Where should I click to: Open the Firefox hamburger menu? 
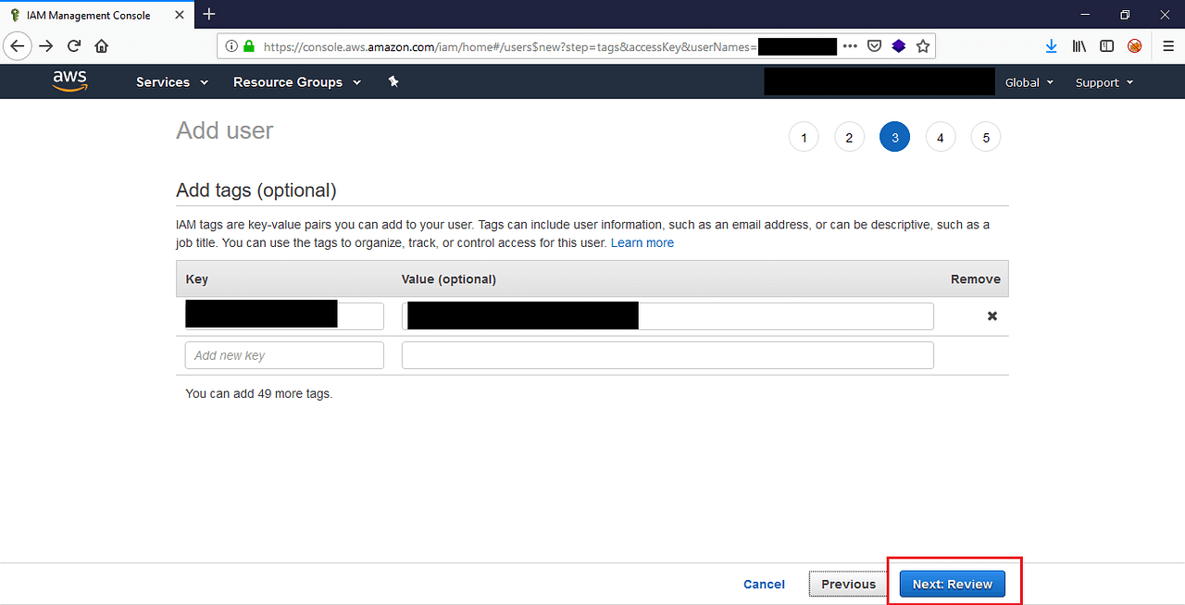tap(1167, 45)
